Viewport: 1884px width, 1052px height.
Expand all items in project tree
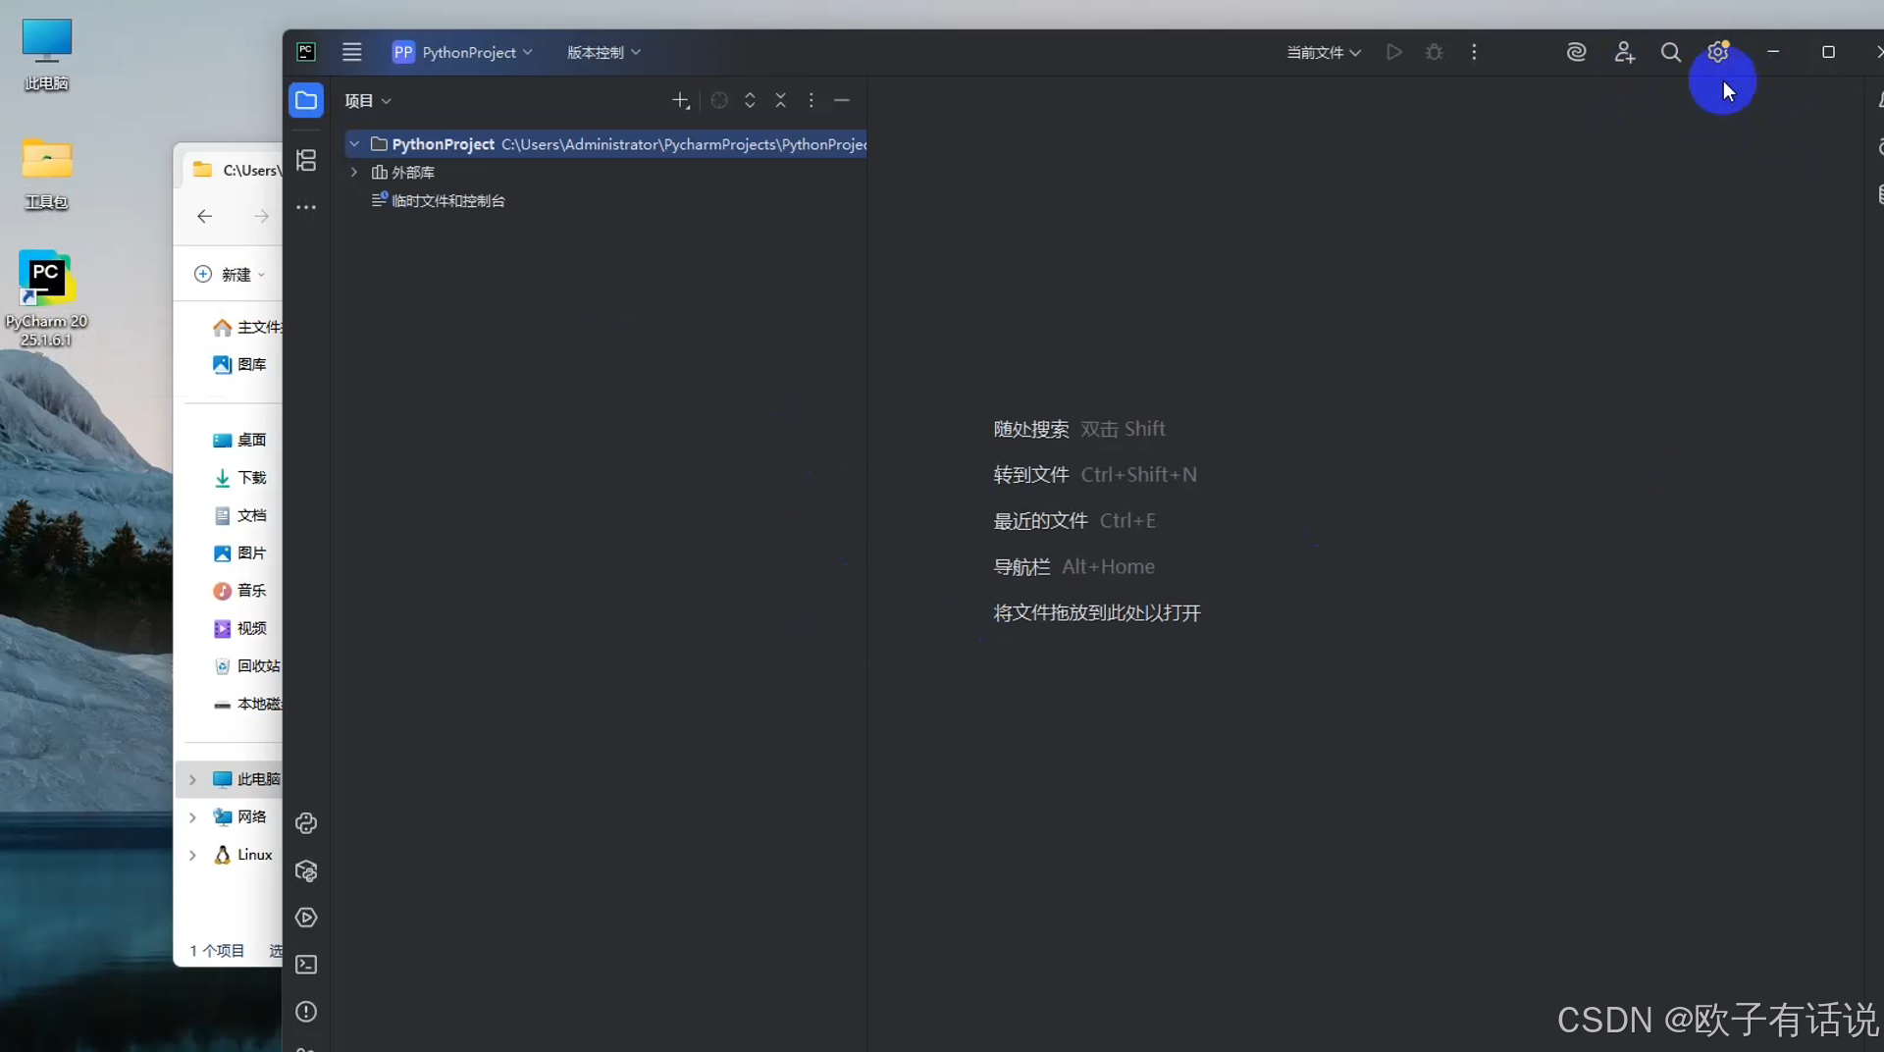(750, 100)
